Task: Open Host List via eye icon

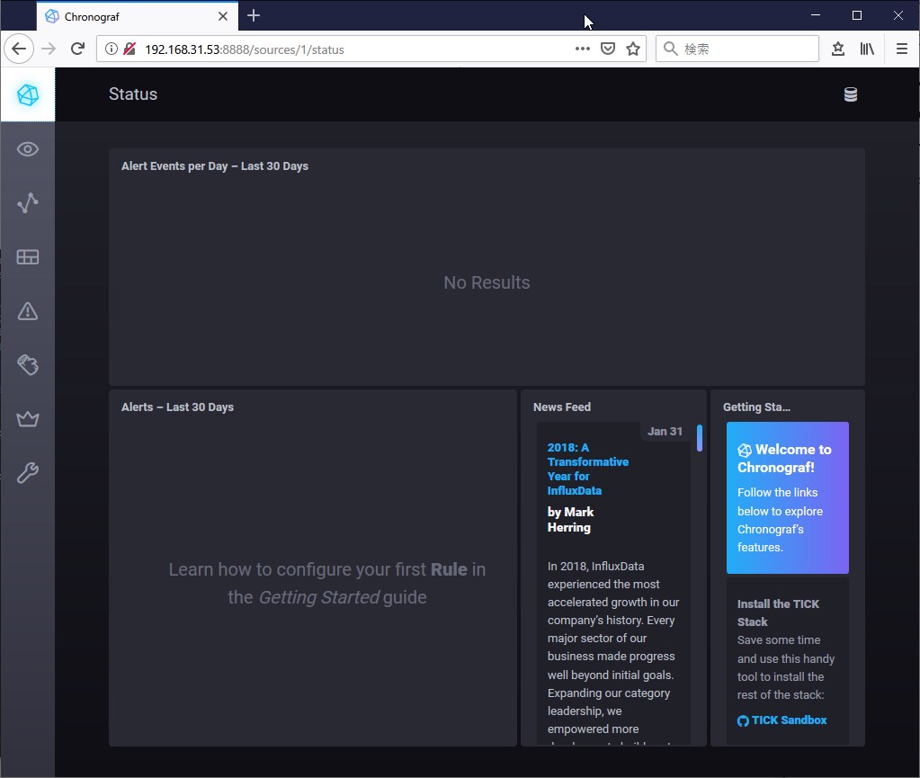Action: [28, 149]
